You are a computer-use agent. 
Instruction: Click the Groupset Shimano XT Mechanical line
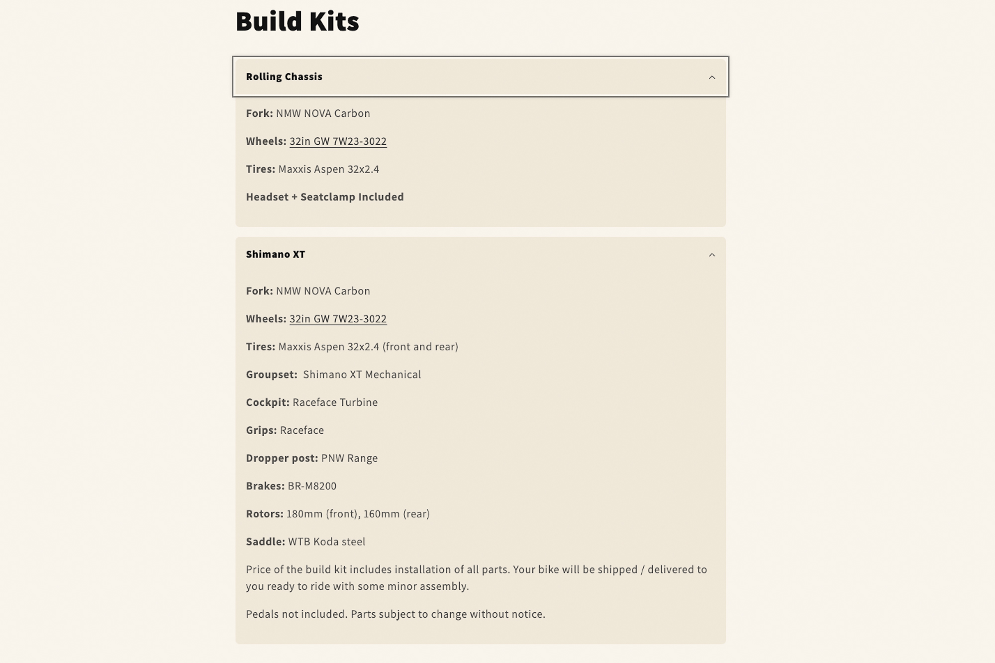coord(333,375)
